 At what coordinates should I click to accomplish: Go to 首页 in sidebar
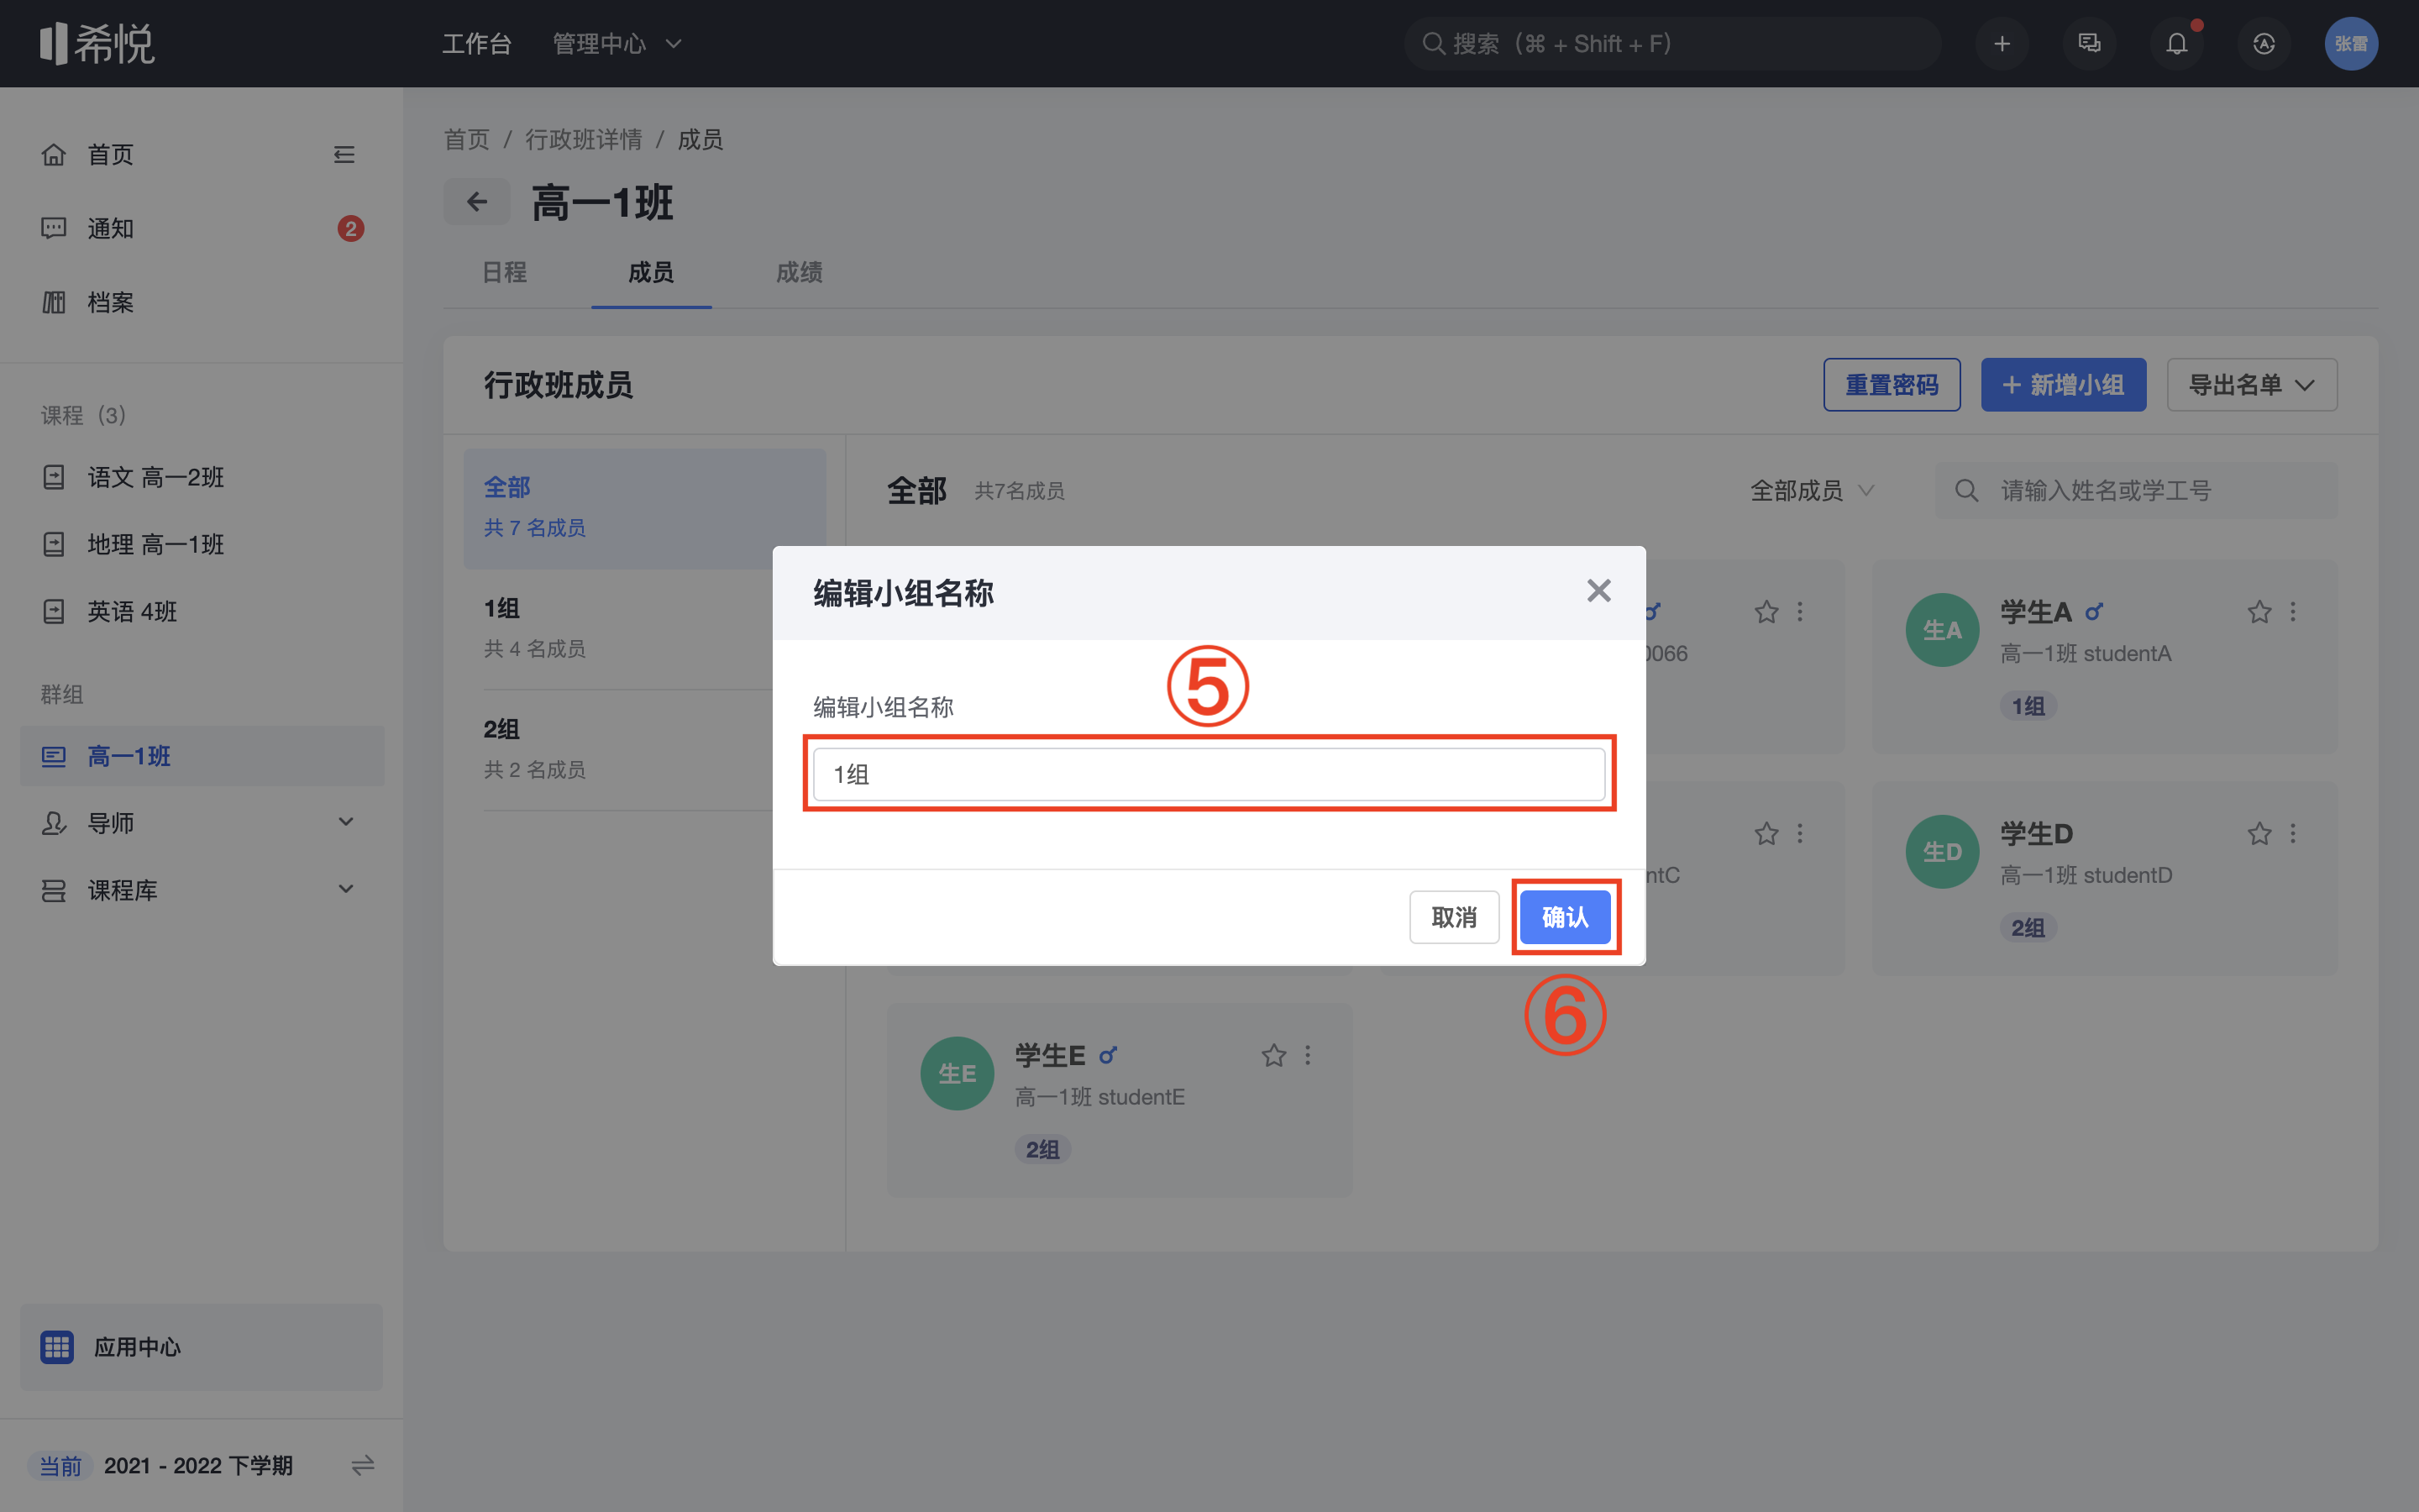coord(110,154)
